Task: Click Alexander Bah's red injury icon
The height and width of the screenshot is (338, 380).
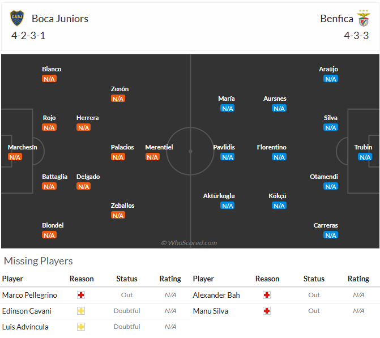Action: (267, 295)
